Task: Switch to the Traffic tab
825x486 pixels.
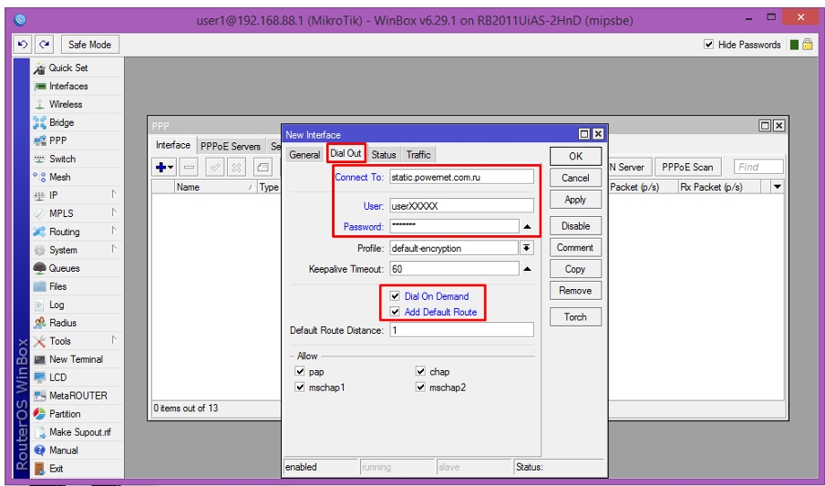Action: [418, 155]
